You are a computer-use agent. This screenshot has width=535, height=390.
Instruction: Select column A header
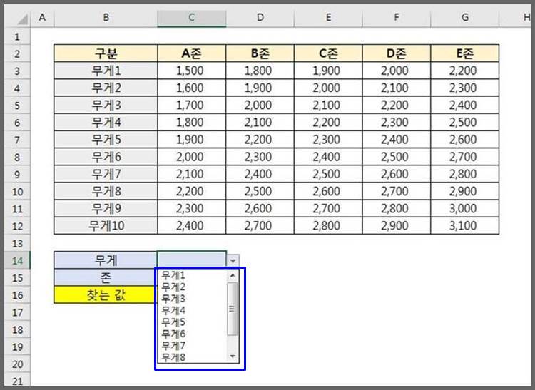coord(42,17)
